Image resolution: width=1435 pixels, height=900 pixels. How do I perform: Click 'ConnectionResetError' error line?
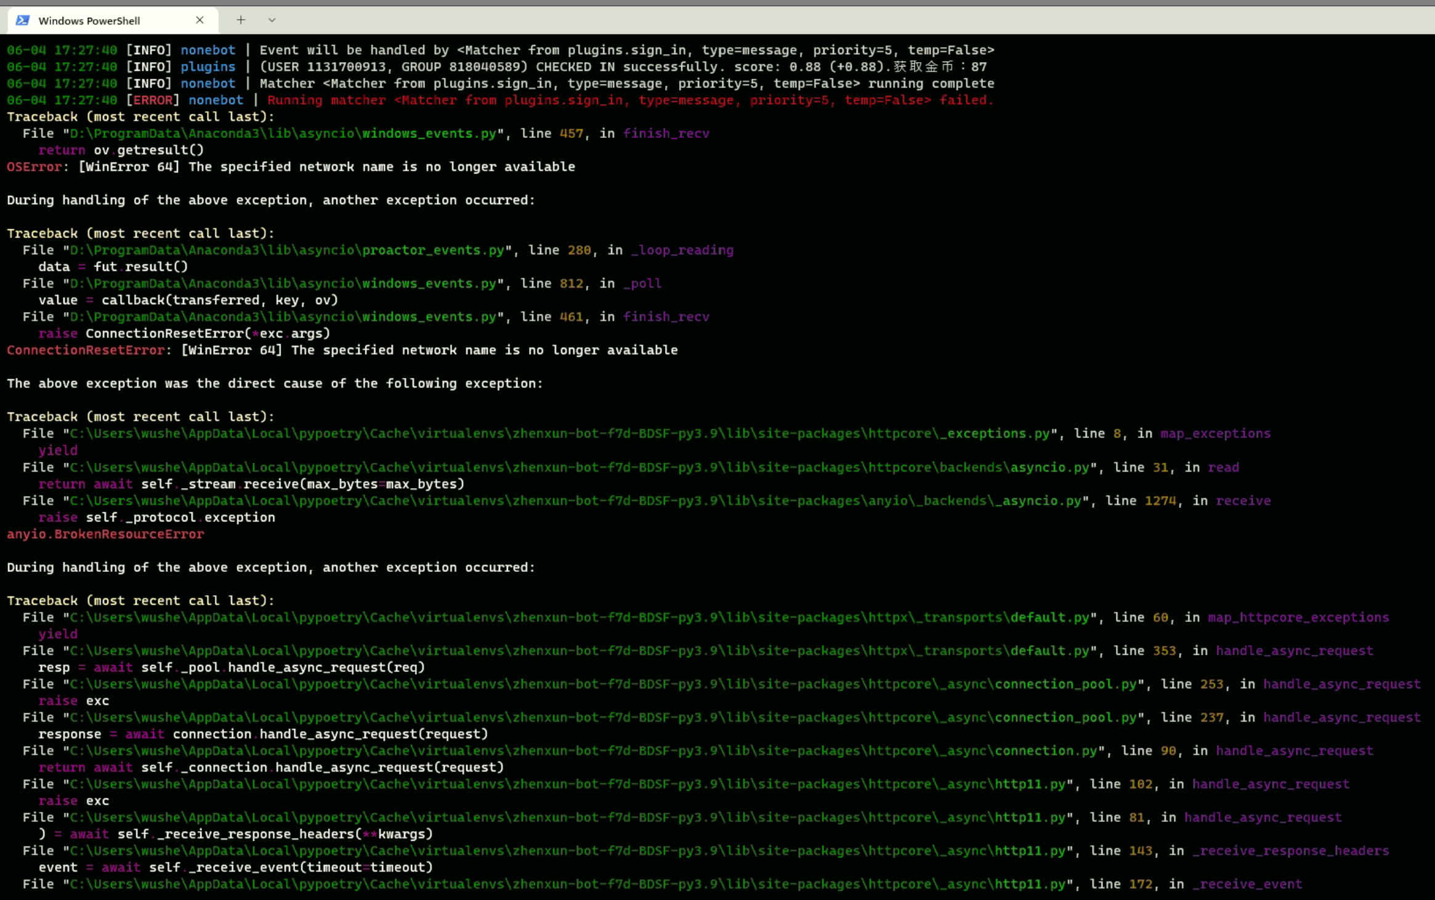point(342,350)
